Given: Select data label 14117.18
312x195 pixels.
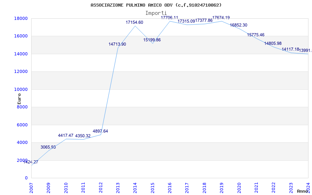Looking at the screenshot, I should coord(290,49).
